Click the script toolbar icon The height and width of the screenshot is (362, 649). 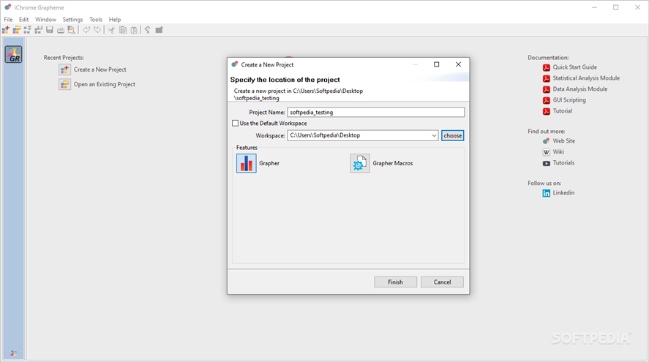click(147, 30)
